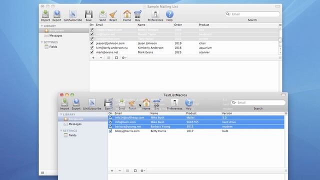
Task: Uncheck On box for jeason@johnson.com
Action: pyautogui.click(x=92, y=43)
